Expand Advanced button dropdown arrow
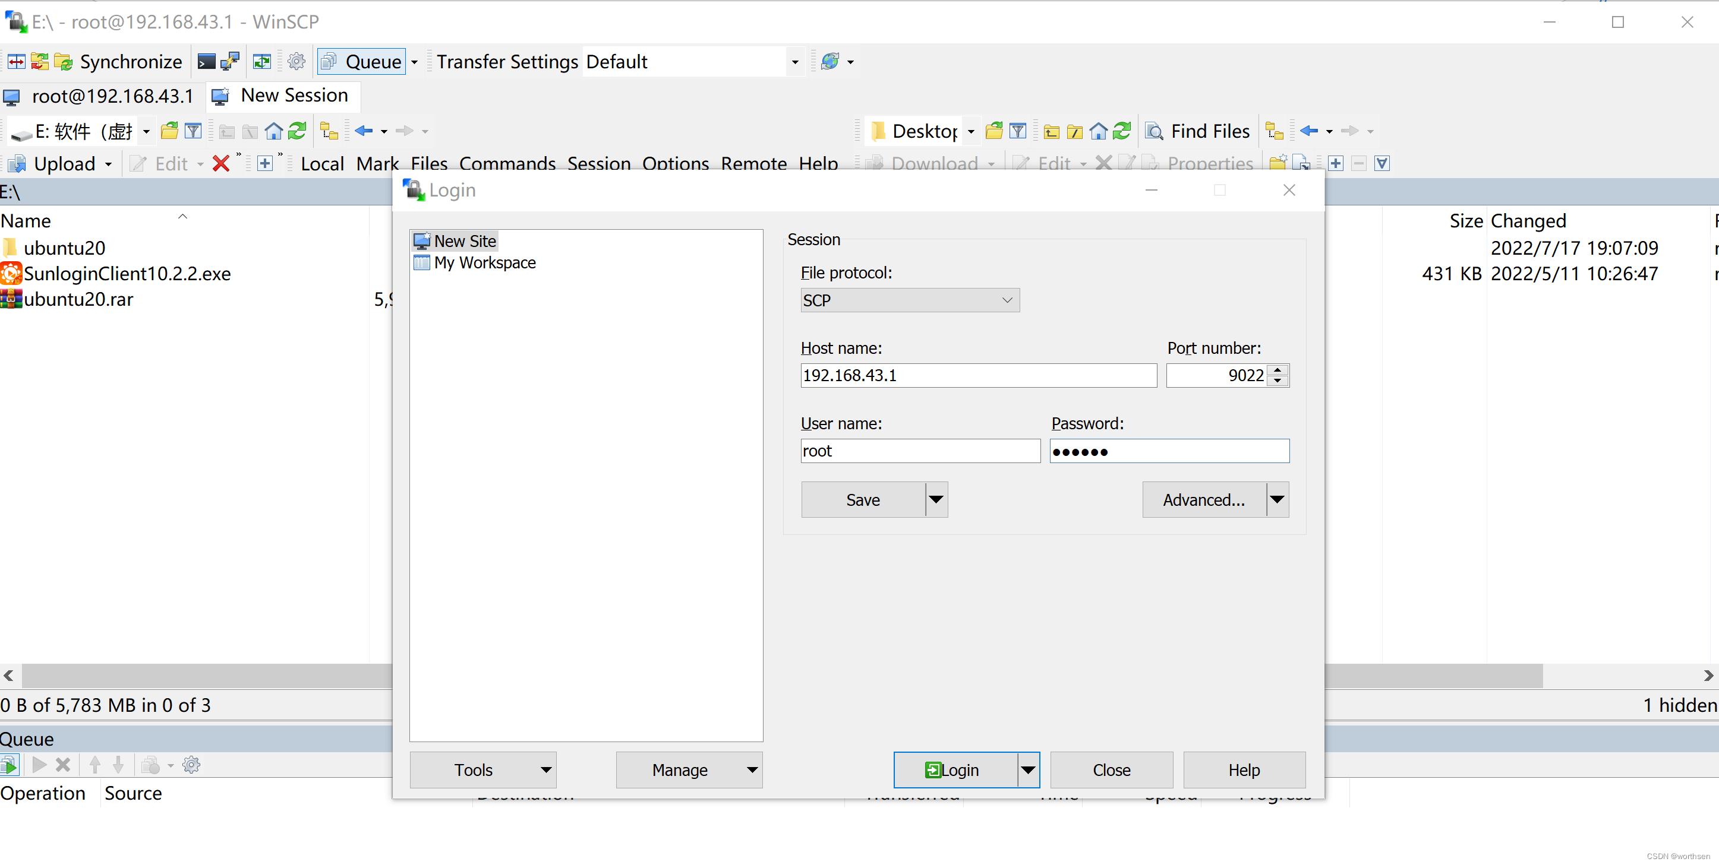Screen dimensions: 1719x865 1276,499
